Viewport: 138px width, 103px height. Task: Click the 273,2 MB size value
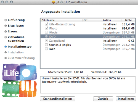[x=128, y=45]
